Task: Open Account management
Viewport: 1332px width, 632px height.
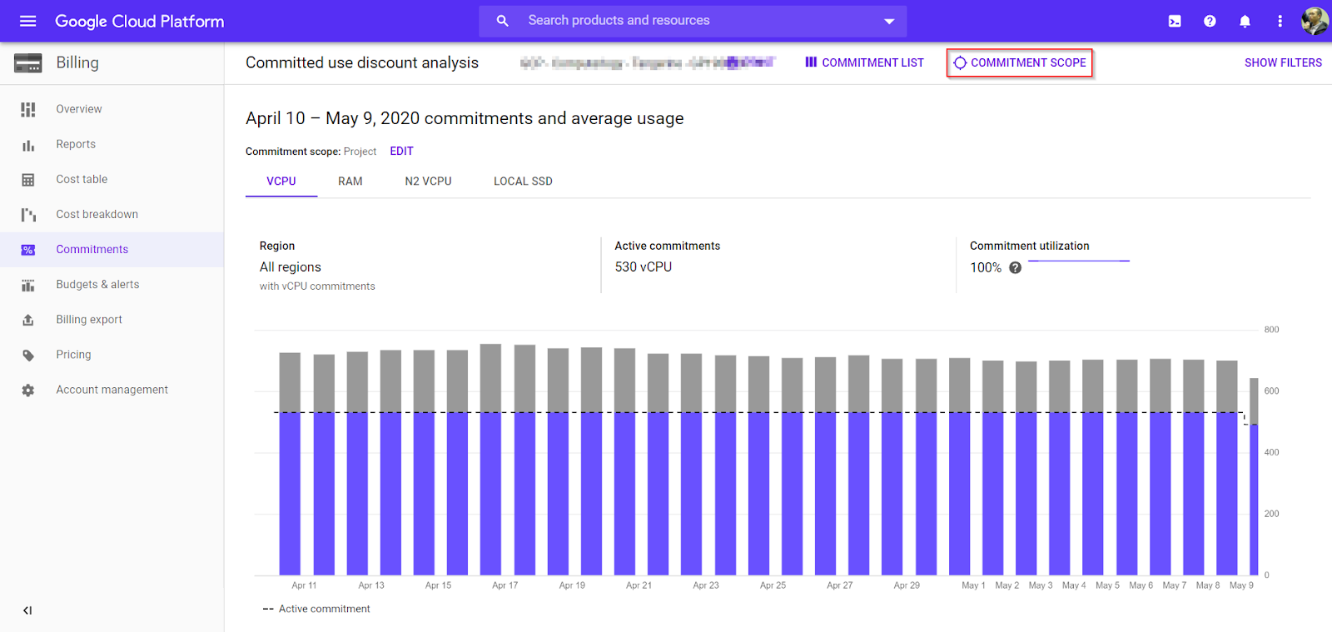Action: click(x=112, y=389)
